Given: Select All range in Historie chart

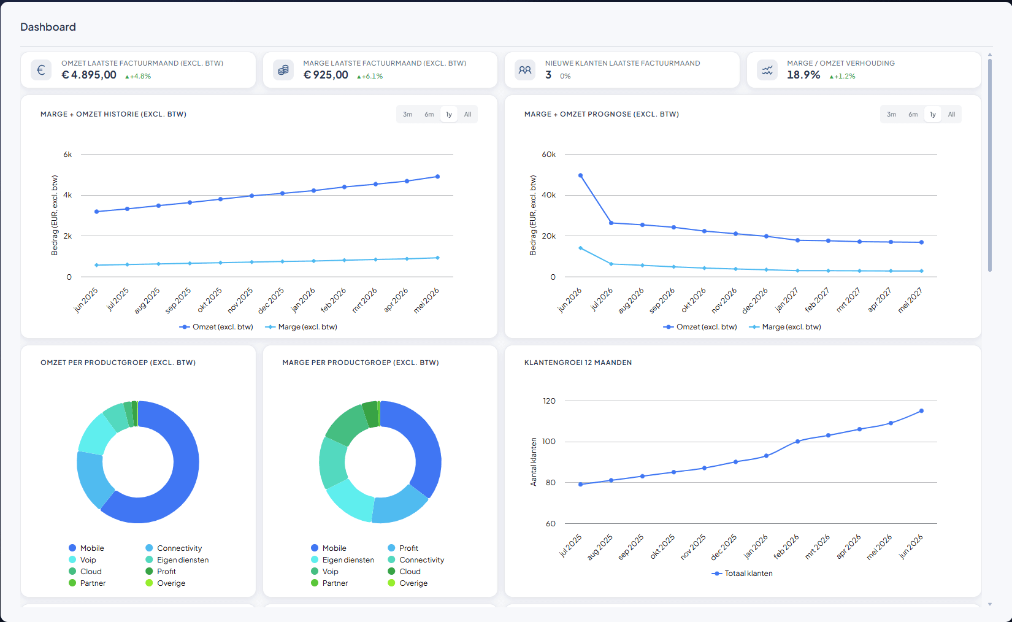Looking at the screenshot, I should (x=468, y=115).
